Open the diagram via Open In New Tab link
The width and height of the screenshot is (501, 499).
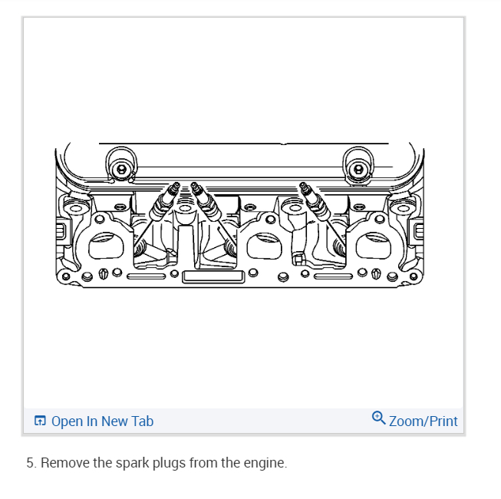click(x=102, y=421)
